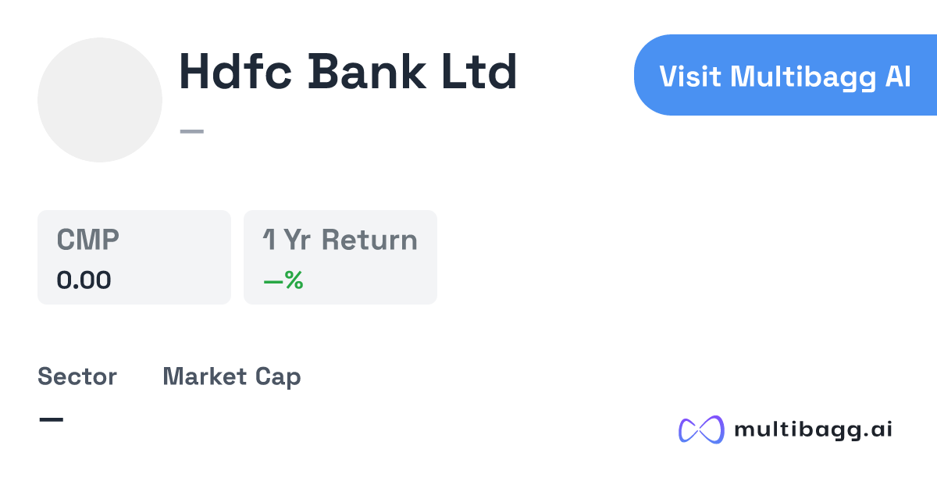Click the dash icon under the Sector label
The height and width of the screenshot is (492, 937).
[x=52, y=419]
